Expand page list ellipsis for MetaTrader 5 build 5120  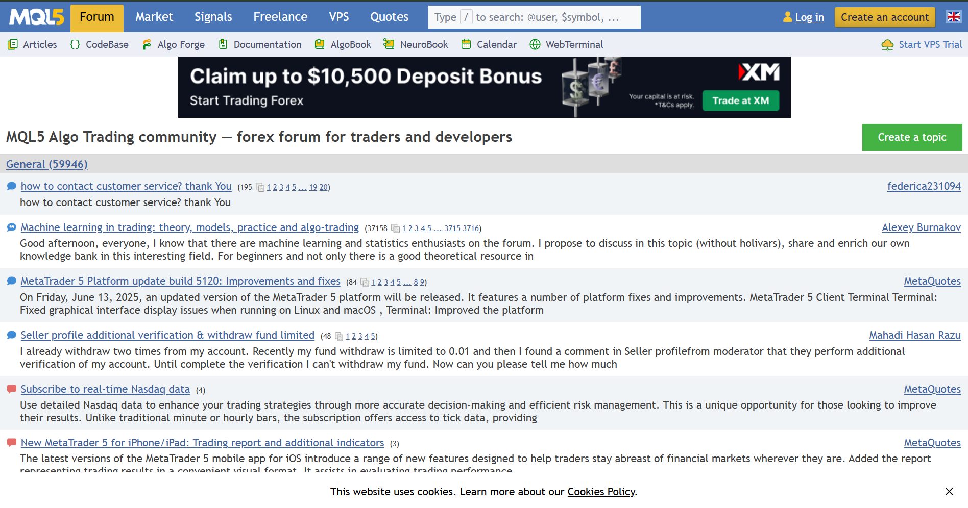[x=407, y=282]
